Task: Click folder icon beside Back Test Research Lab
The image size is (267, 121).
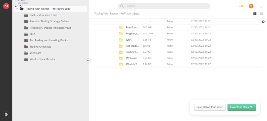Action: coord(26,15)
